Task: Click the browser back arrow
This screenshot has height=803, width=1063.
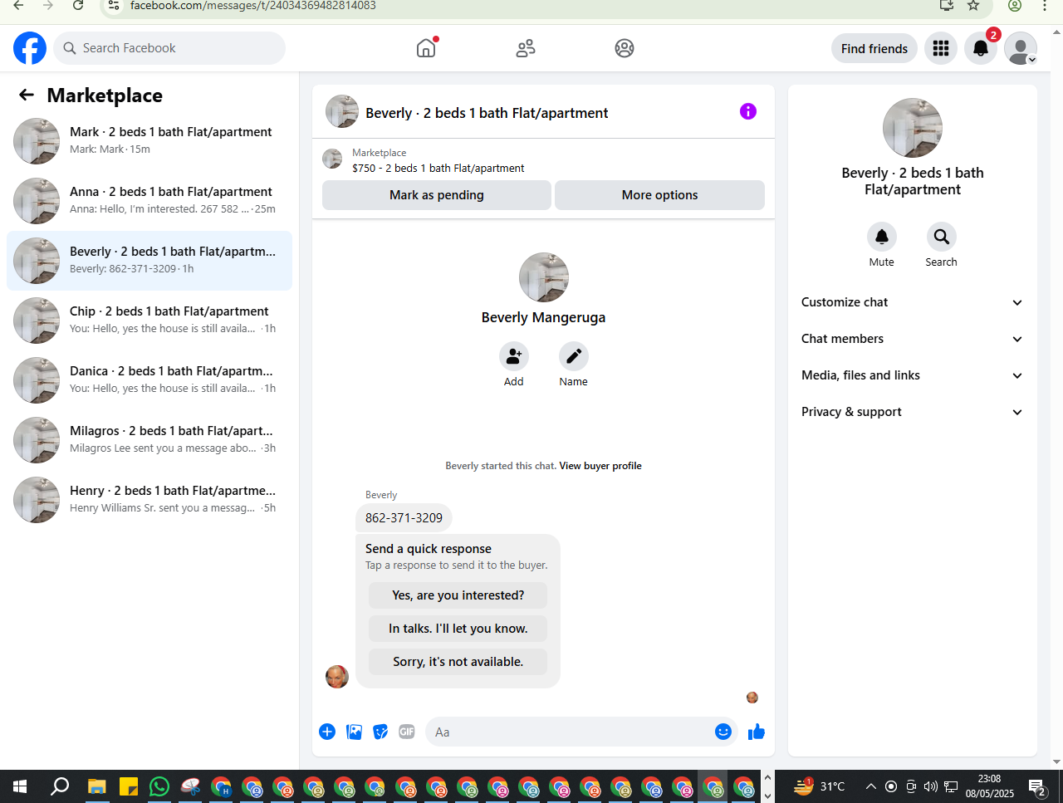Action: [x=18, y=6]
